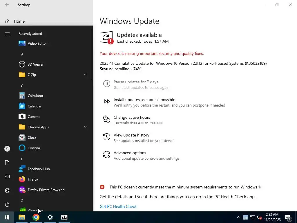297x223 pixels.
Task: Jump to letter G section header
Action: click(x=22, y=201)
